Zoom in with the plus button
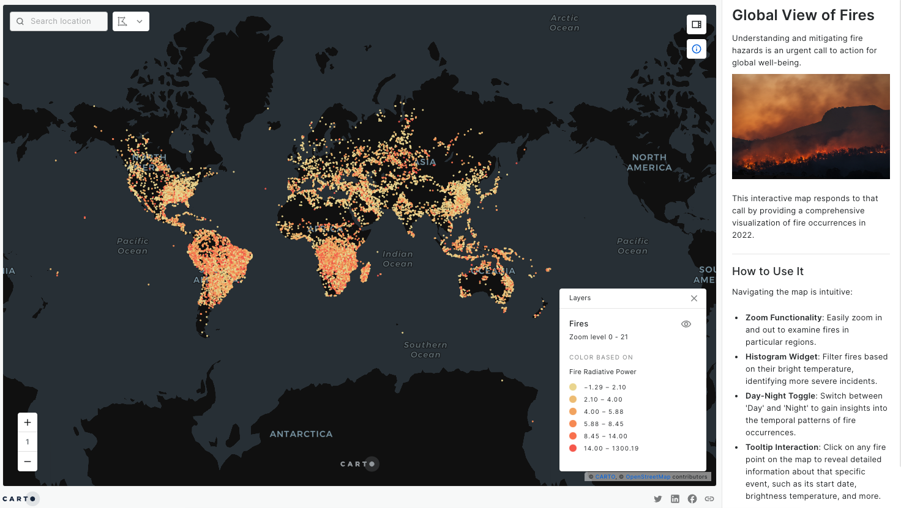Image resolution: width=901 pixels, height=508 pixels. (28, 422)
